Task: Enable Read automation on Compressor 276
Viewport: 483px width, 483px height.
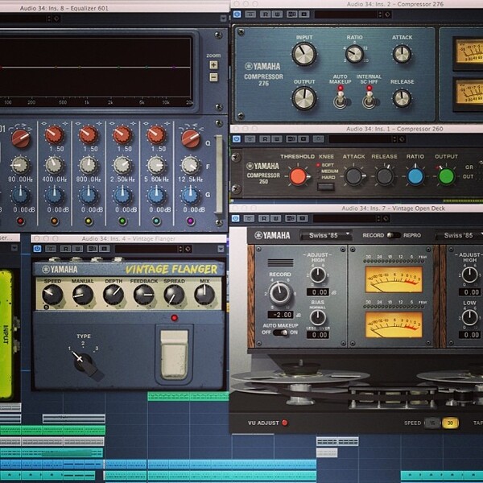Action: [x=265, y=14]
